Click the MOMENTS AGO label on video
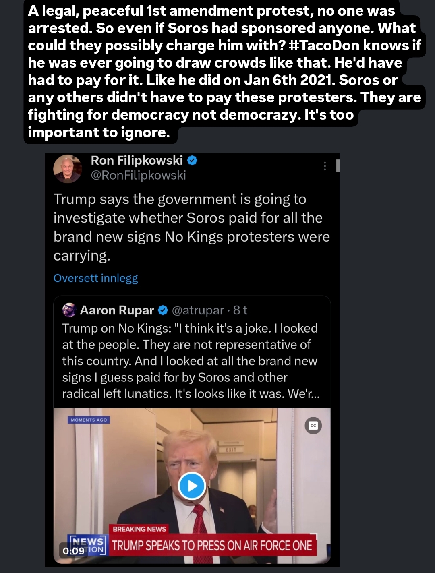 coord(89,420)
